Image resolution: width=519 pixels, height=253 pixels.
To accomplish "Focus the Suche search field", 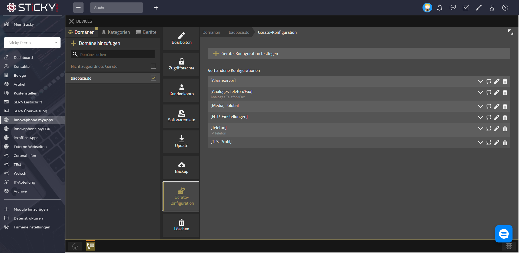I will (x=117, y=8).
